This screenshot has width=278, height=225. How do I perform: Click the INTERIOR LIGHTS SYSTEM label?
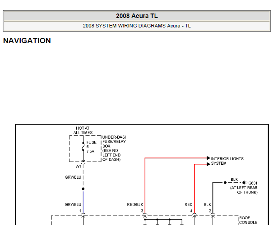click(227, 161)
